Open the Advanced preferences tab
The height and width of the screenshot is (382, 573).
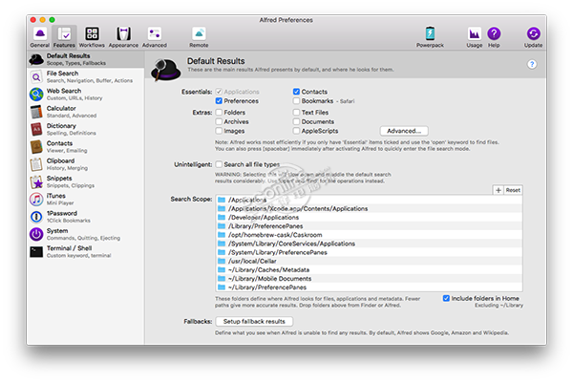155,37
